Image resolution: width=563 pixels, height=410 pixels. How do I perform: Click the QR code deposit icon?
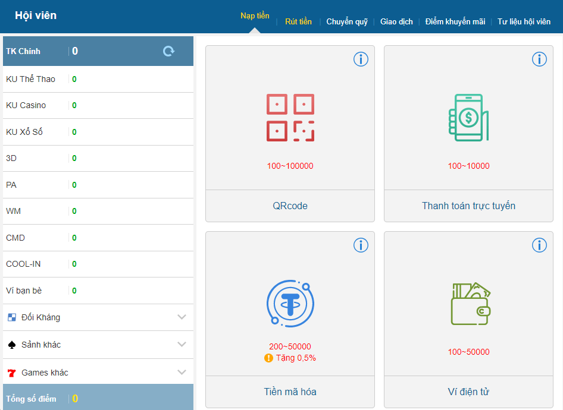(290, 117)
